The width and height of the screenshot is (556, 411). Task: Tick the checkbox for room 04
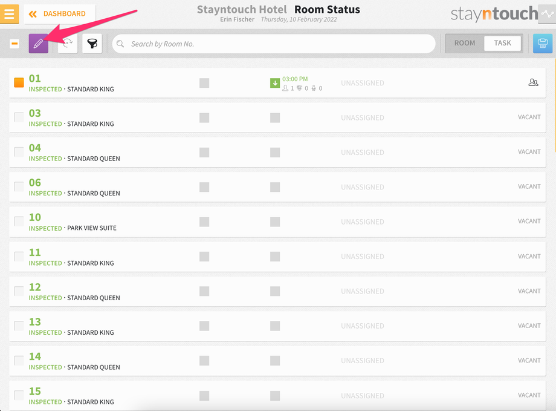tap(19, 152)
